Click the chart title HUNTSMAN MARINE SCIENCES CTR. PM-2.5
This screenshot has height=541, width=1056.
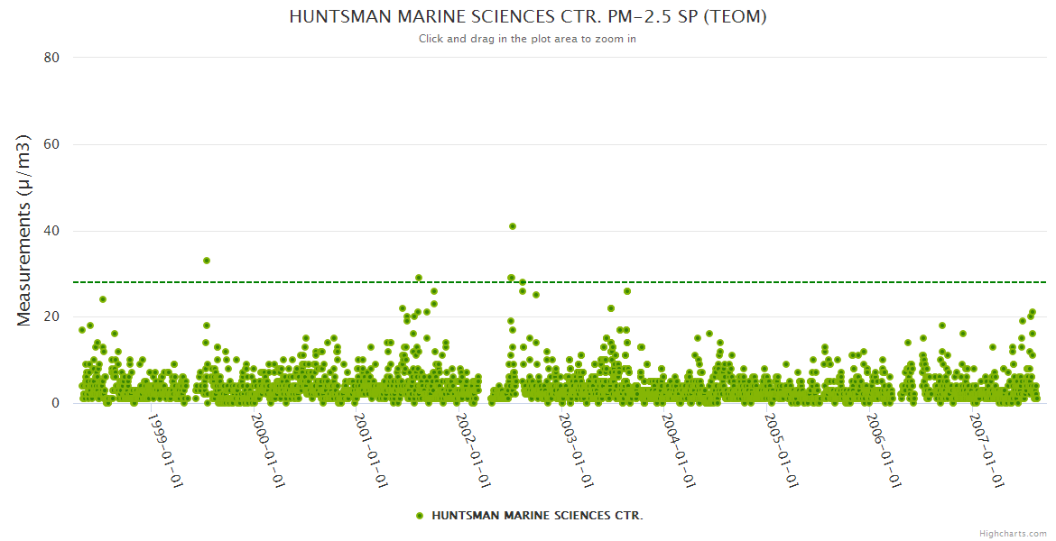[528, 17]
